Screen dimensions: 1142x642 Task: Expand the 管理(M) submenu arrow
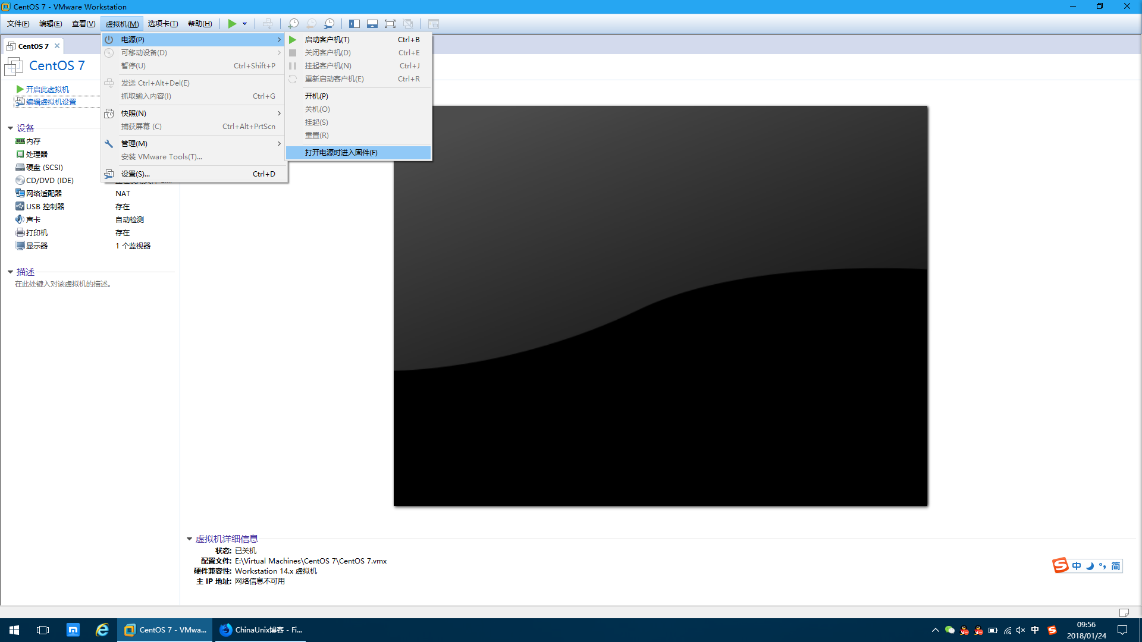coord(279,143)
